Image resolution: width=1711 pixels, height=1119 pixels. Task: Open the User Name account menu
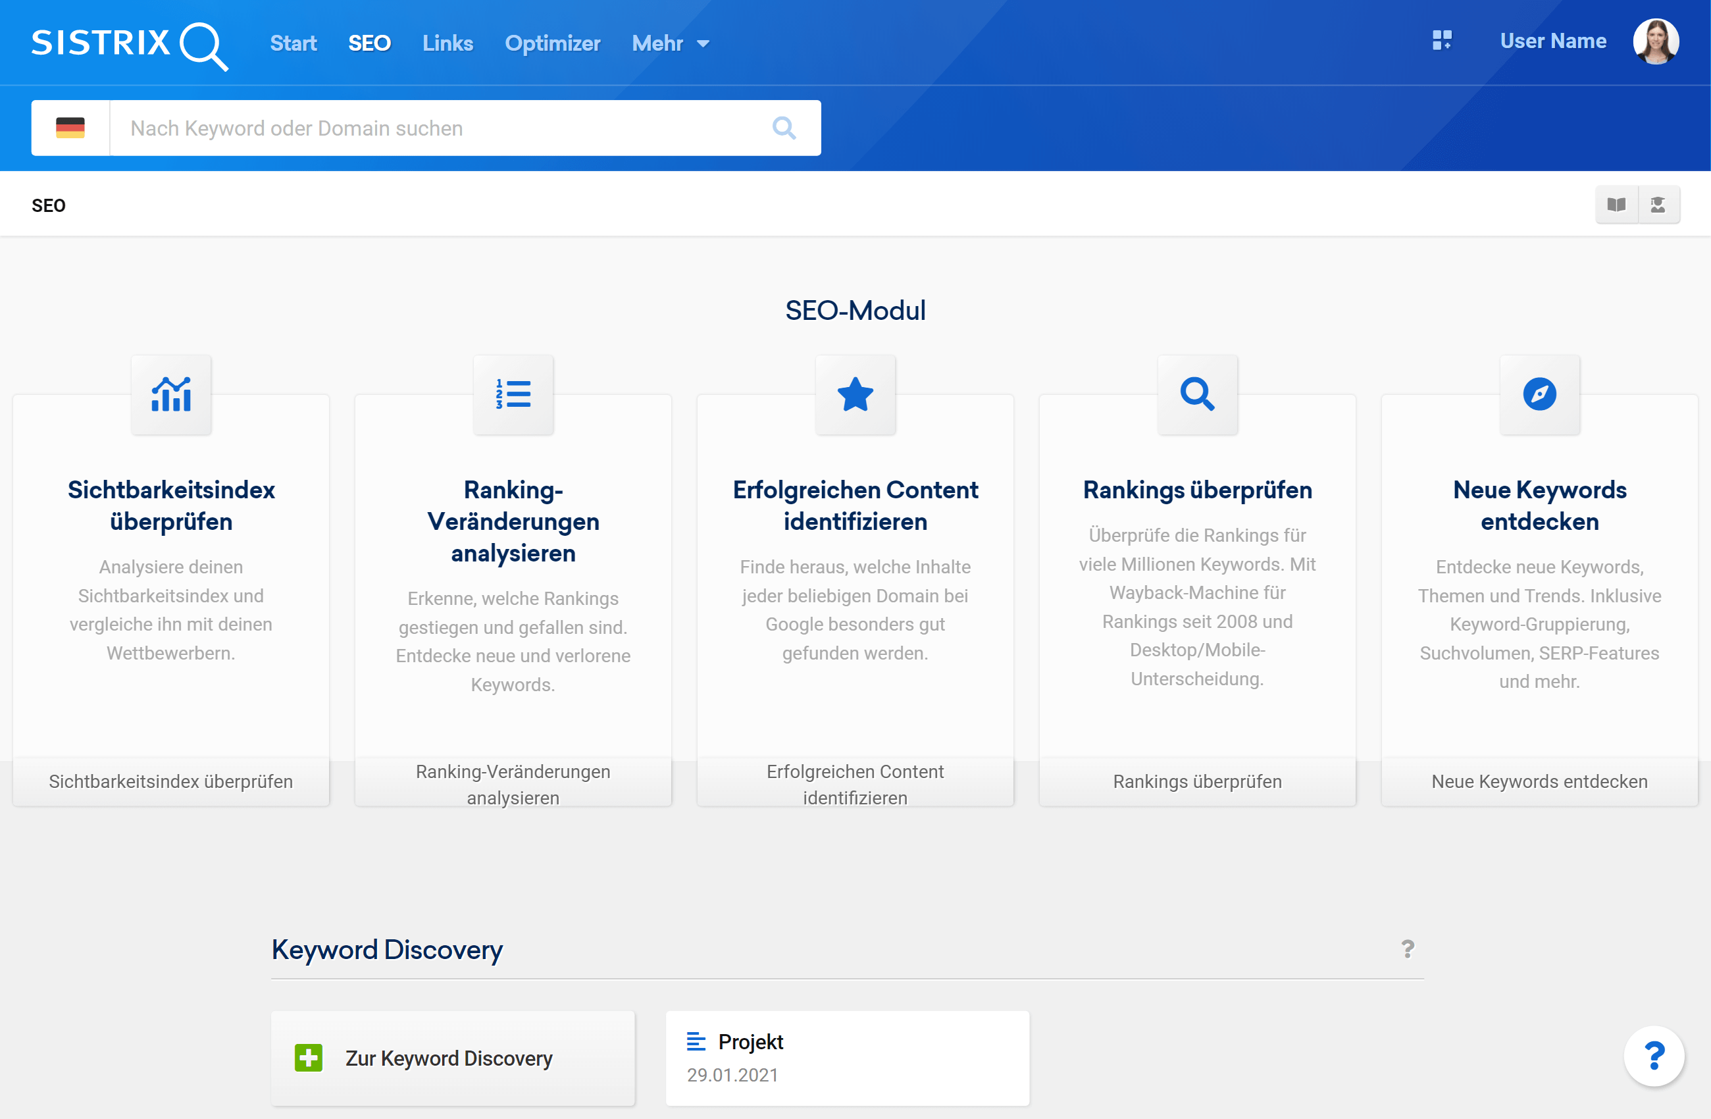(x=1553, y=41)
